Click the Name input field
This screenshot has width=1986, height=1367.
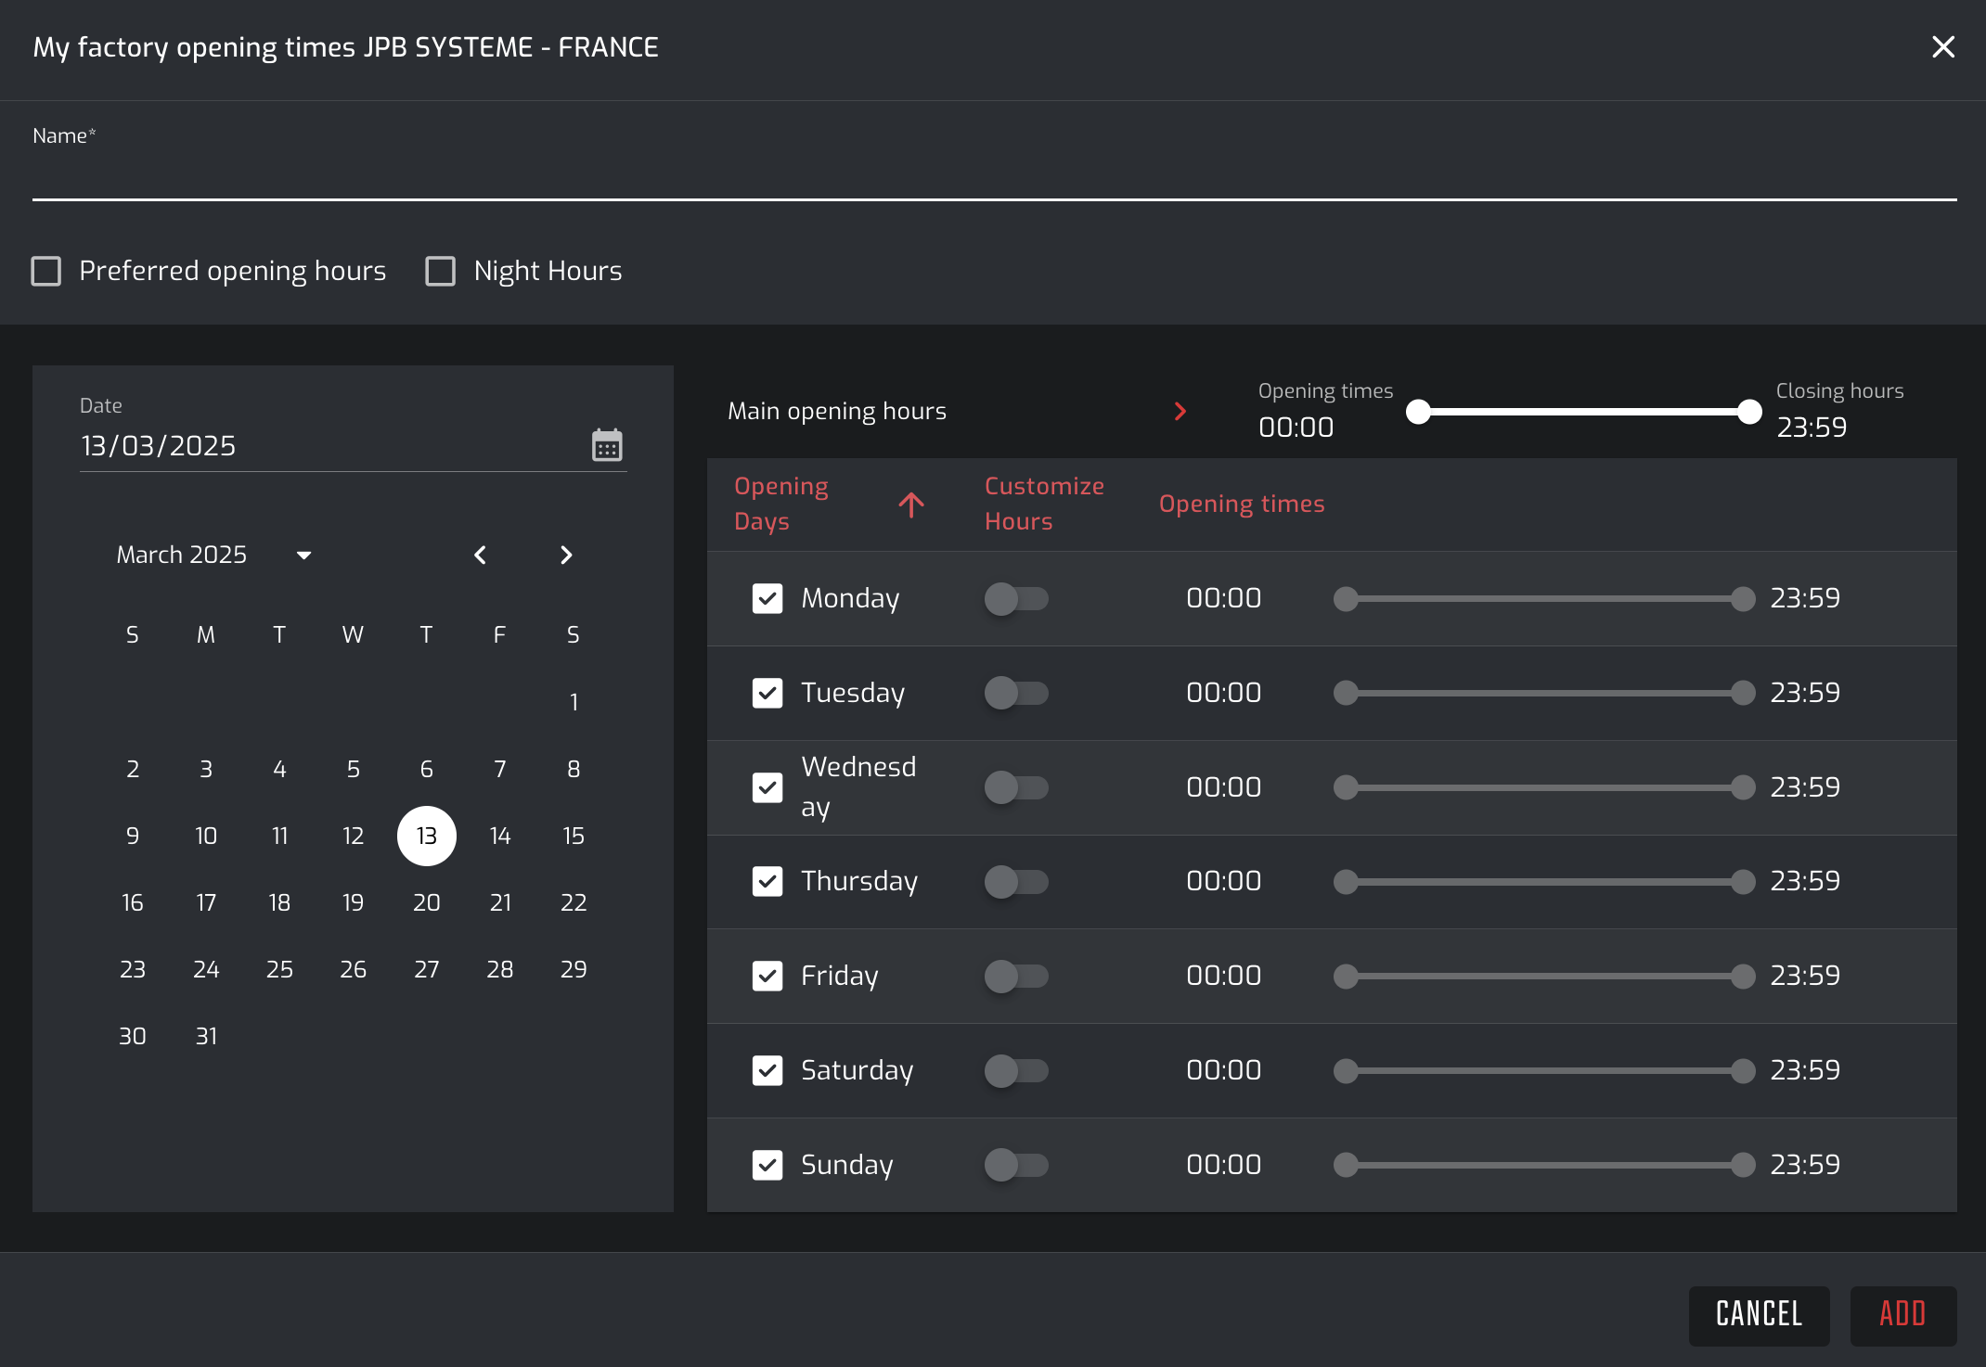[993, 178]
